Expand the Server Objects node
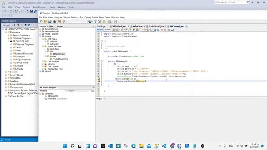 (5, 75)
